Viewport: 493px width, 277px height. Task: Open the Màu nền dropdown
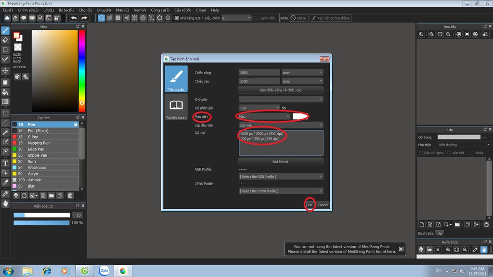tap(263, 116)
